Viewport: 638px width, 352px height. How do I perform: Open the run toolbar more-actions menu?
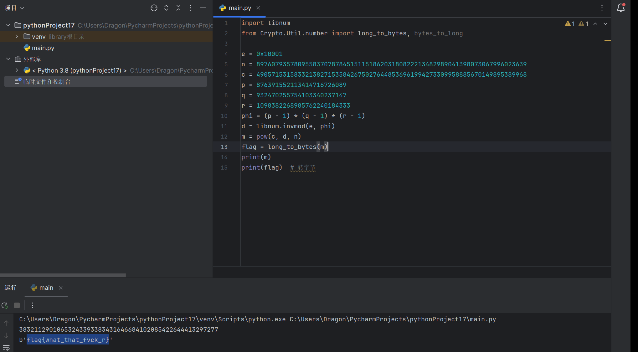pyautogui.click(x=33, y=305)
